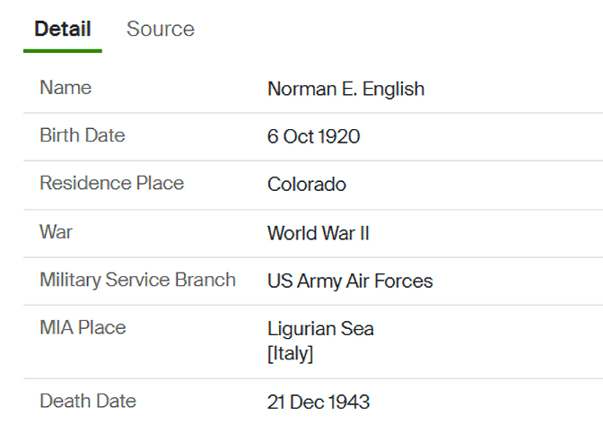Screen dimensions: 603x441
Task: Select the World War II value
Action: (318, 233)
